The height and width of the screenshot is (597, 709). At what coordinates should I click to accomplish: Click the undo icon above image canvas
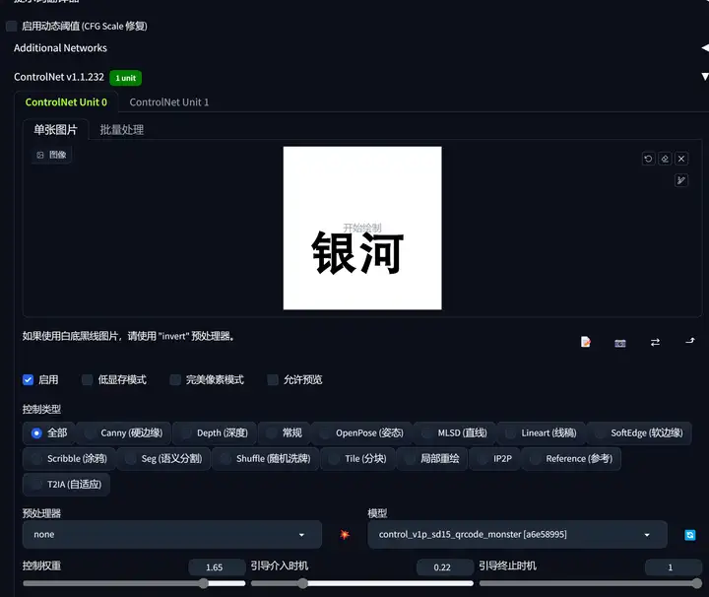648,159
